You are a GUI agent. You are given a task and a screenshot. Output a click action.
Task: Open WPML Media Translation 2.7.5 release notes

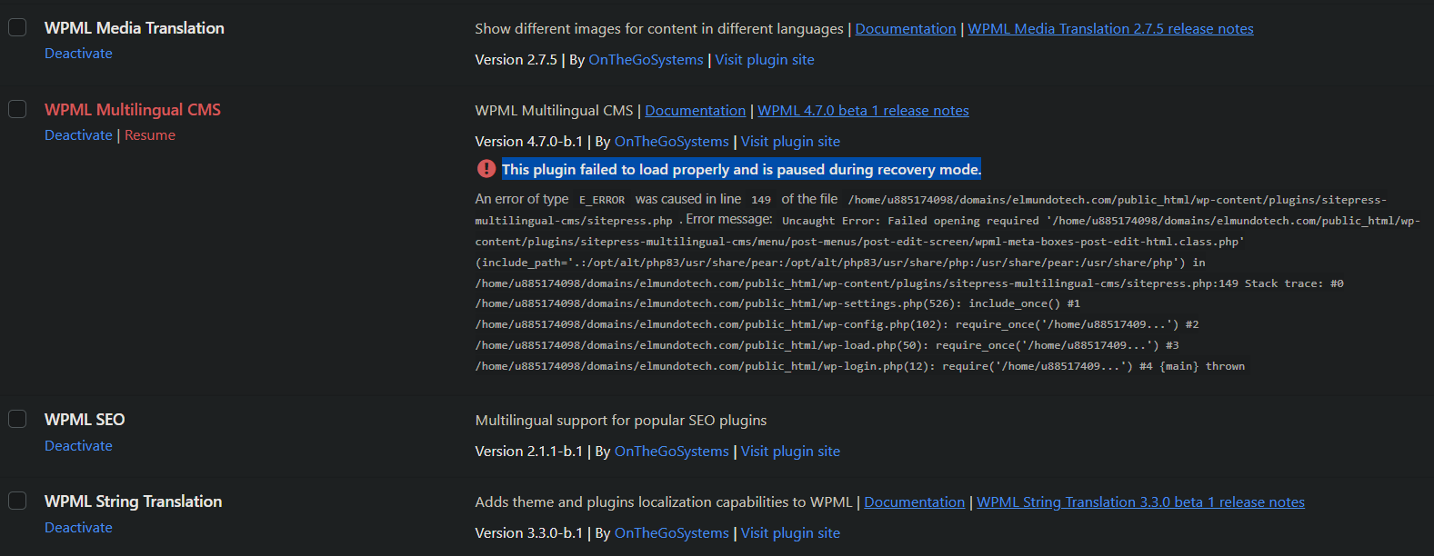pyautogui.click(x=1110, y=29)
